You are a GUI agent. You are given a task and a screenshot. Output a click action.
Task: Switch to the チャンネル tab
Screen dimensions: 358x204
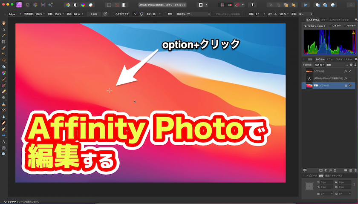(x=337, y=175)
